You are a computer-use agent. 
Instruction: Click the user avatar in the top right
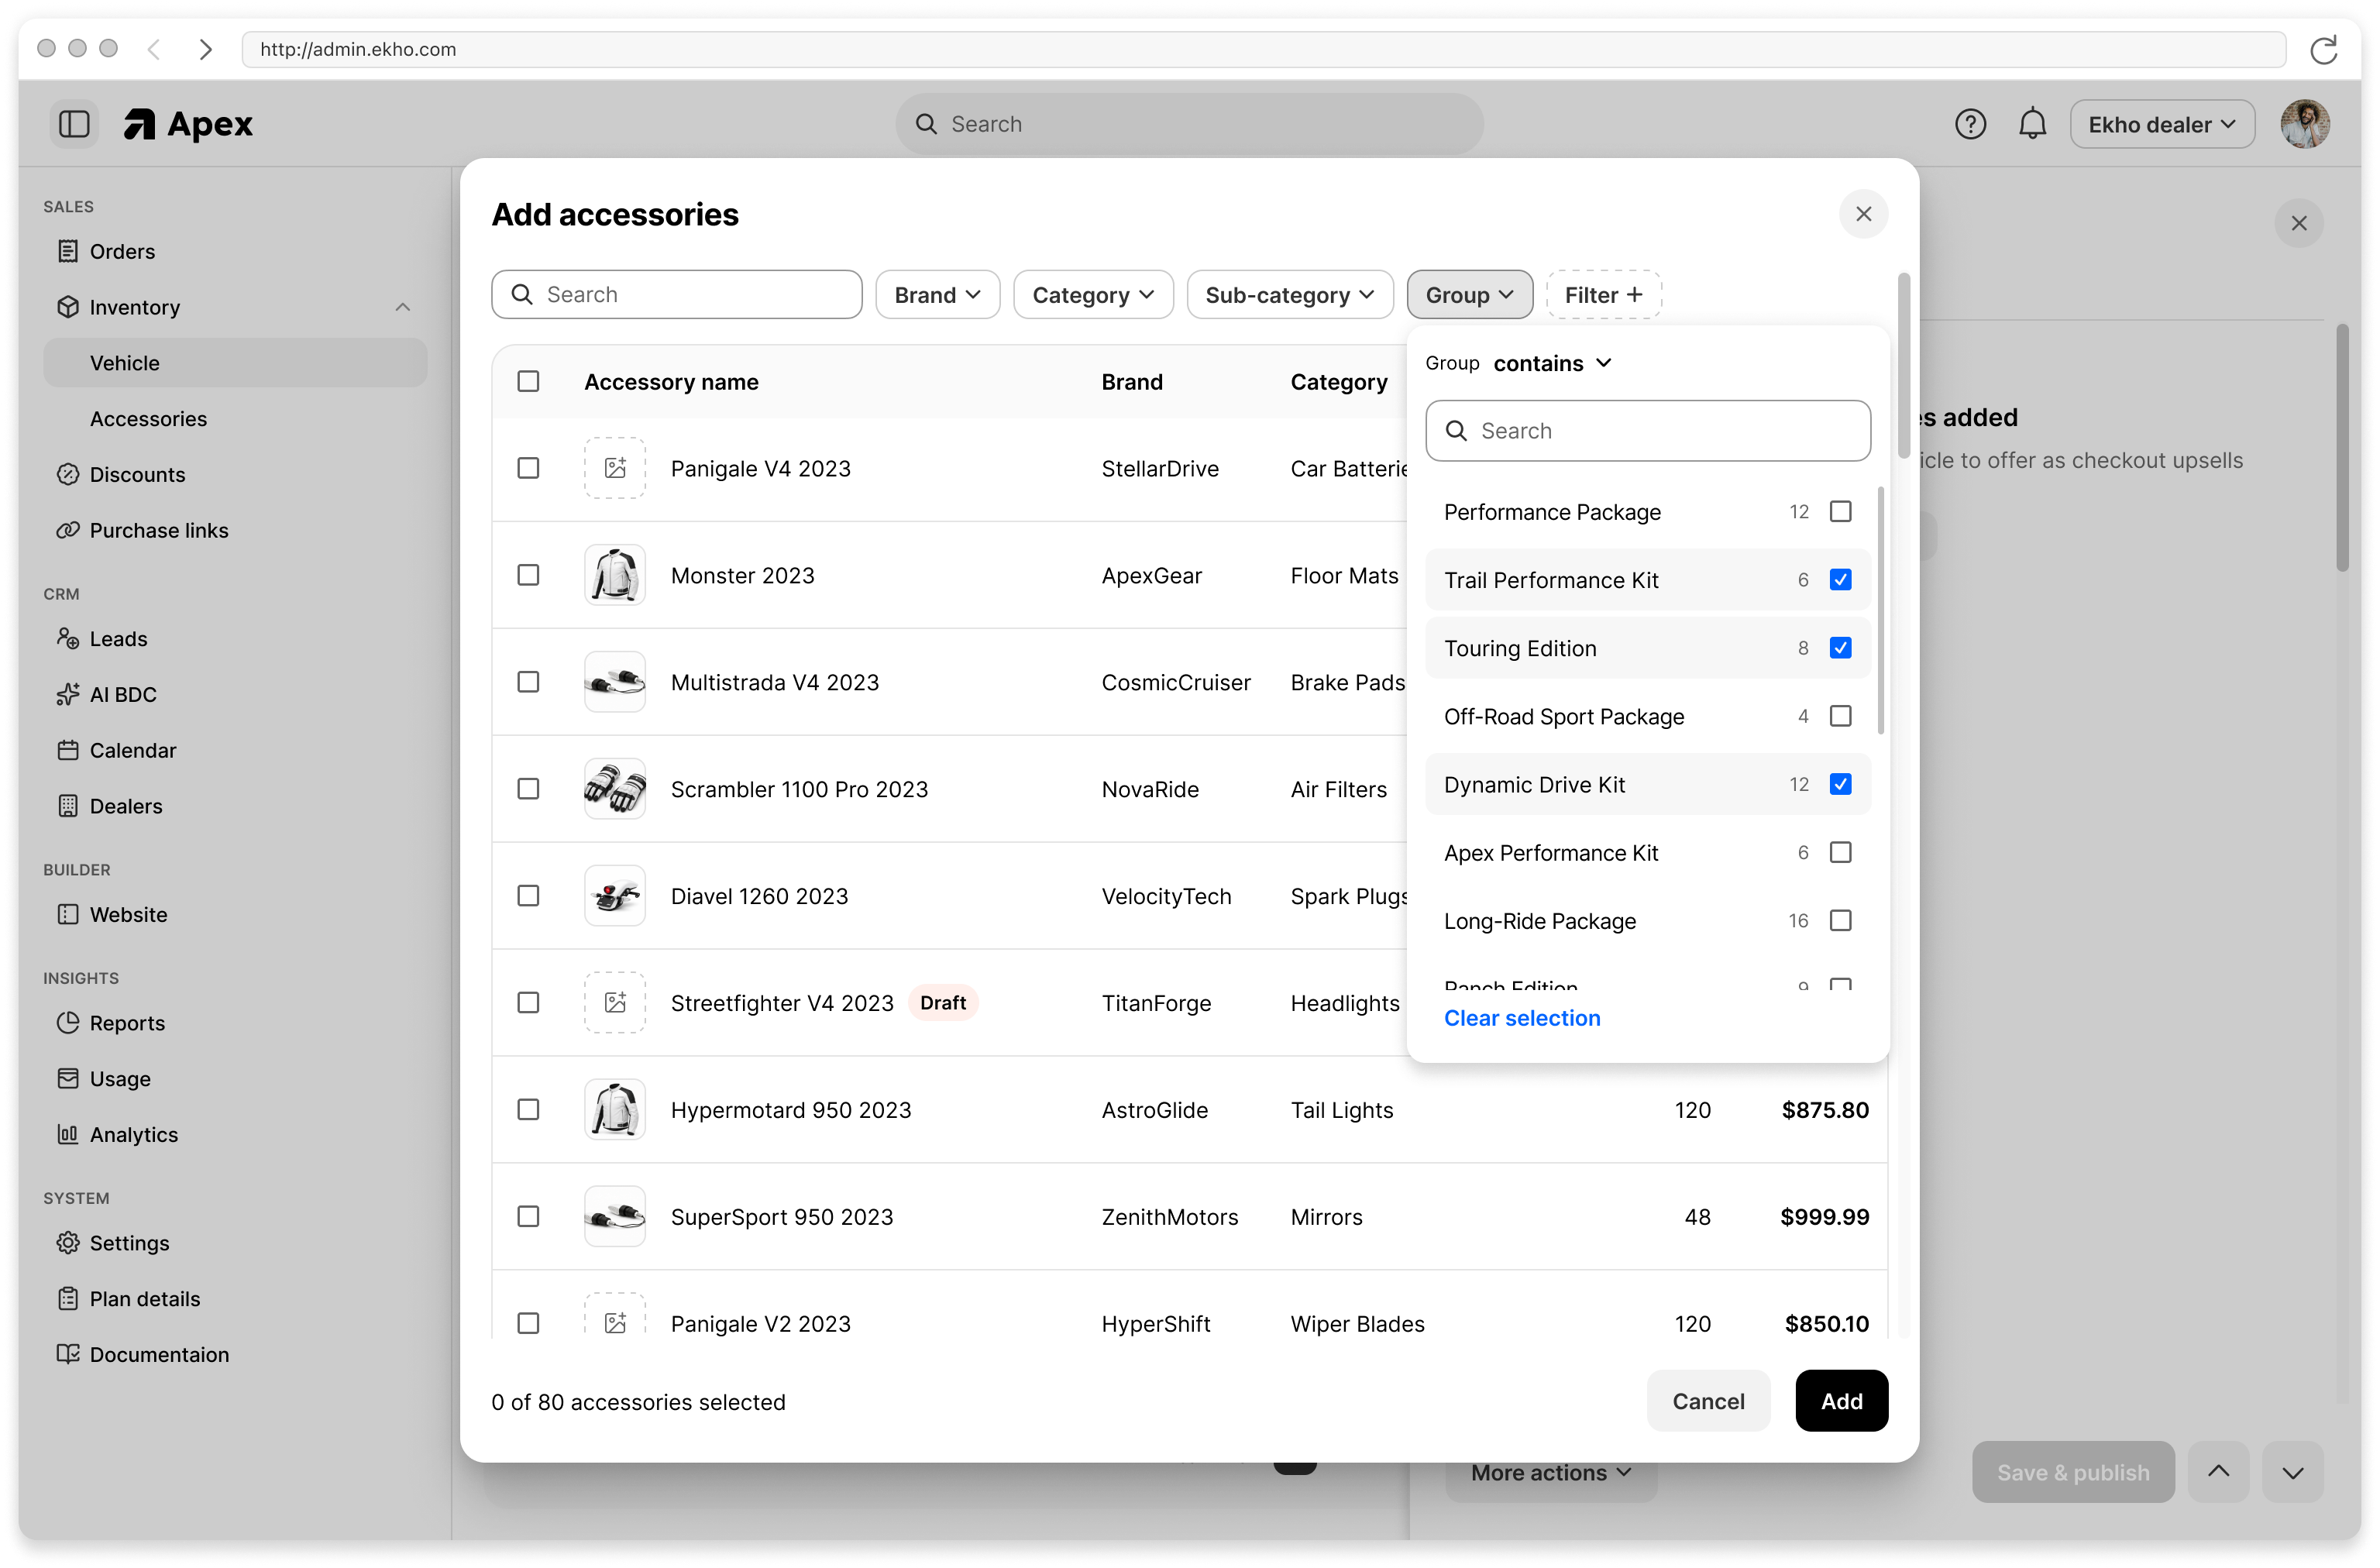(x=2305, y=123)
